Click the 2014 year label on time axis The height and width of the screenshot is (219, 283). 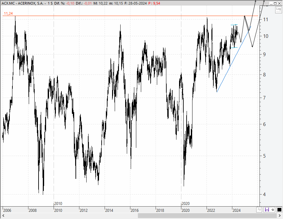[x=109, y=210]
